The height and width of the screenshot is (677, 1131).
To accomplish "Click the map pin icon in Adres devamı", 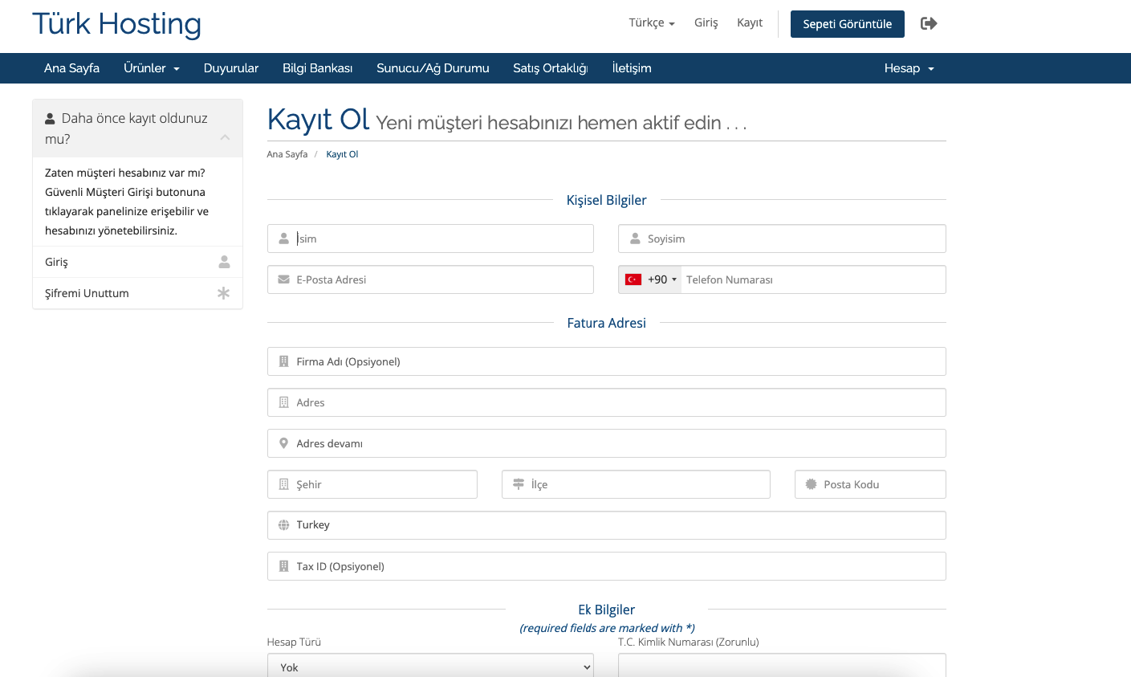I will click(x=283, y=442).
